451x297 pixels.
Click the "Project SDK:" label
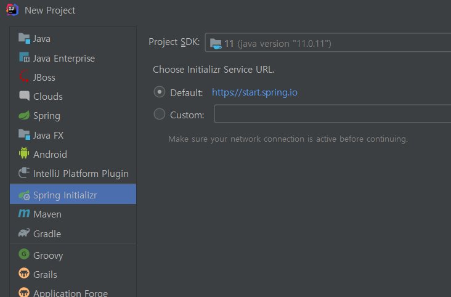[x=174, y=42]
